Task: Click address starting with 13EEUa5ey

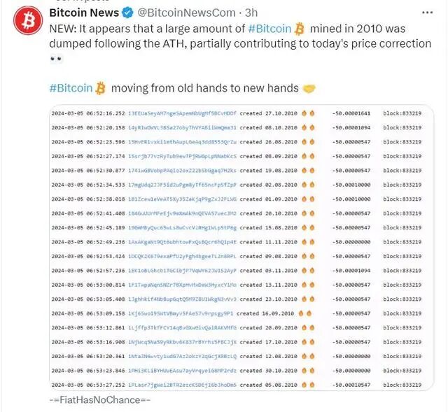Action: 182,112
